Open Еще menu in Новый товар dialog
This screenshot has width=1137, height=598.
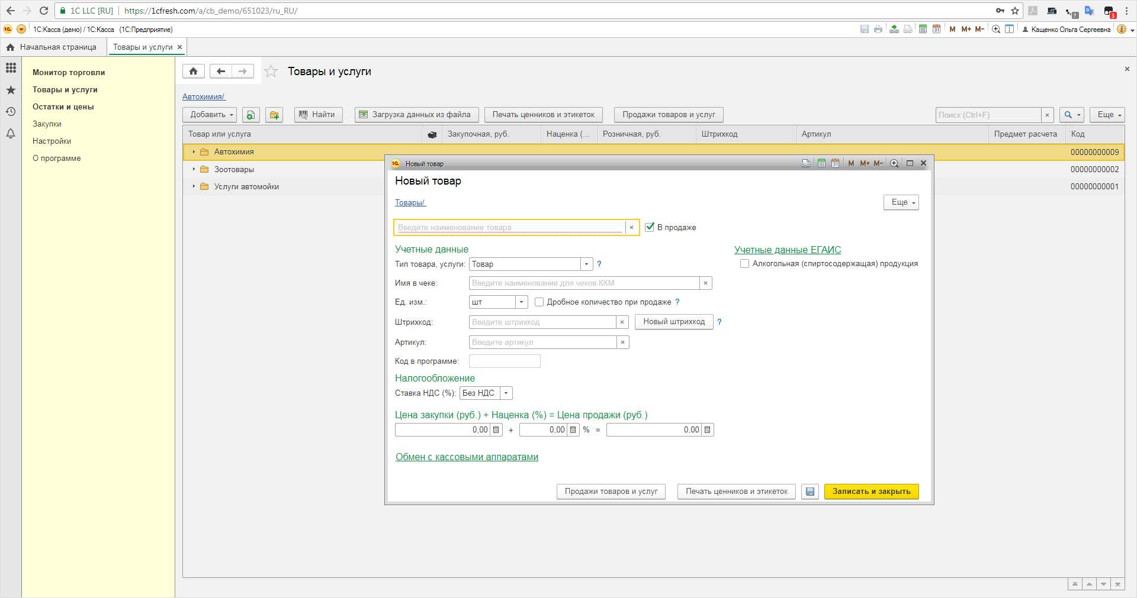pos(901,202)
